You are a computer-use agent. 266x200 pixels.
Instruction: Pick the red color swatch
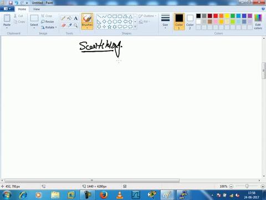coord(216,16)
